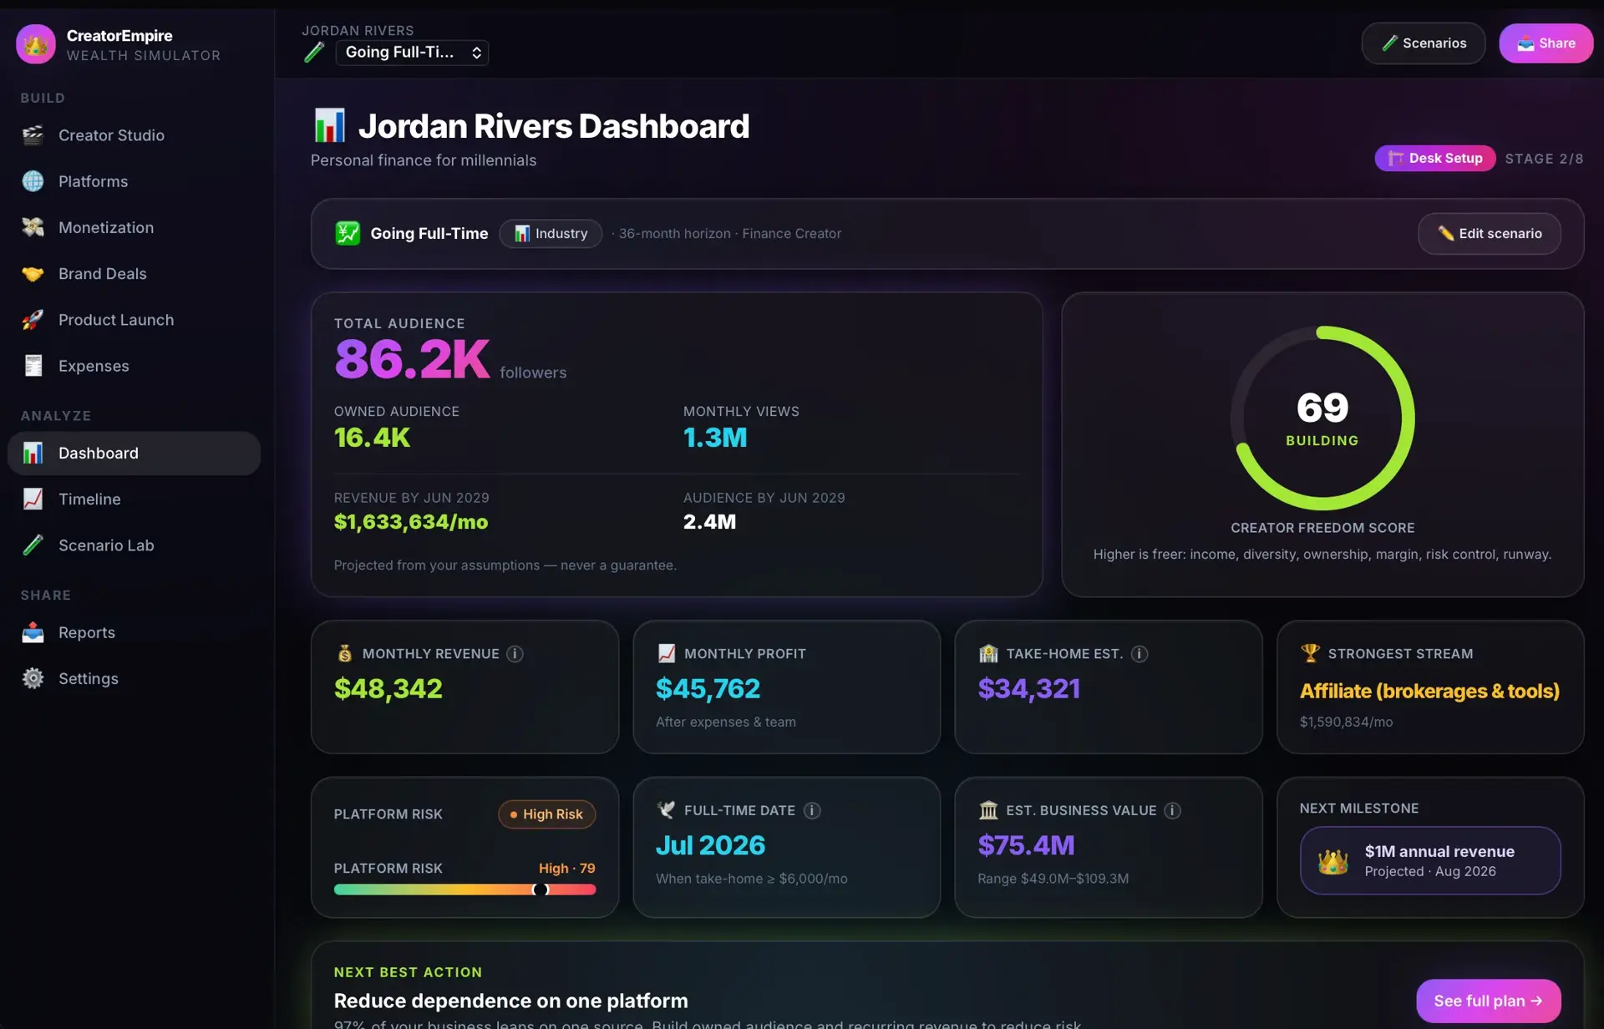The height and width of the screenshot is (1029, 1604).
Task: Click the Scenarios button
Action: [1423, 43]
